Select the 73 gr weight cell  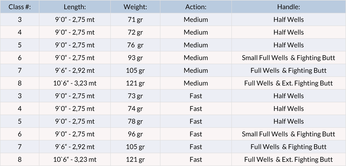[135, 96]
